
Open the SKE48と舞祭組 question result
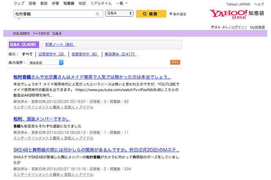(96, 150)
